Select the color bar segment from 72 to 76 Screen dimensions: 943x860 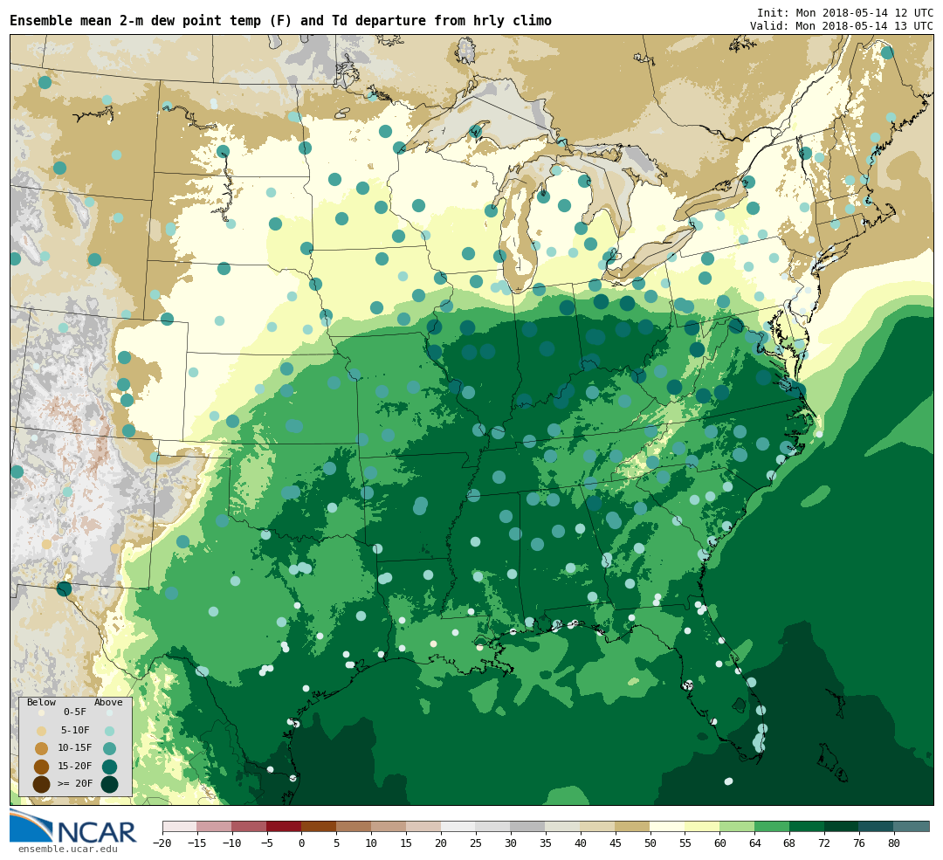pos(843,826)
